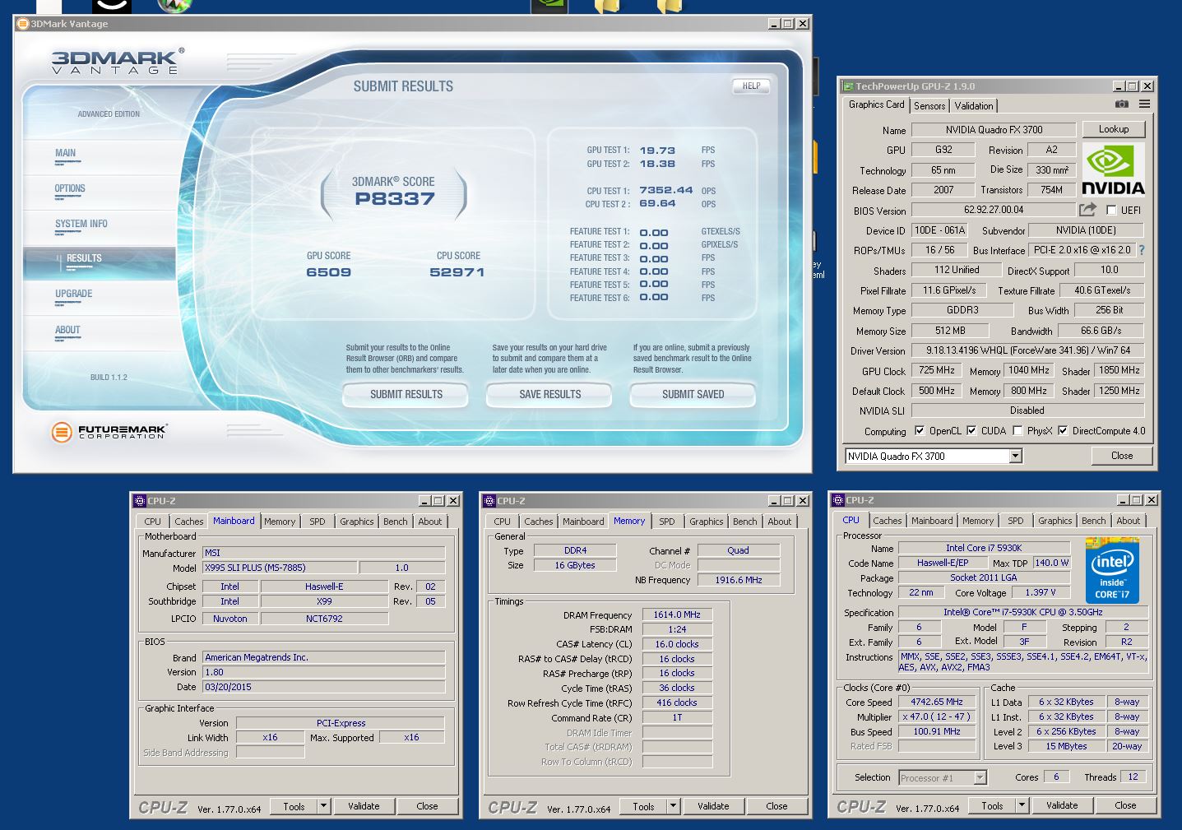Screen dimensions: 1182x830
Task: Click the CPU-Z CPU window title icon
Action: (x=838, y=500)
